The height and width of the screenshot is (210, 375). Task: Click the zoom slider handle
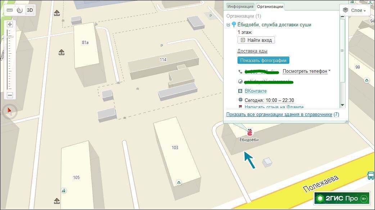(x=10, y=37)
